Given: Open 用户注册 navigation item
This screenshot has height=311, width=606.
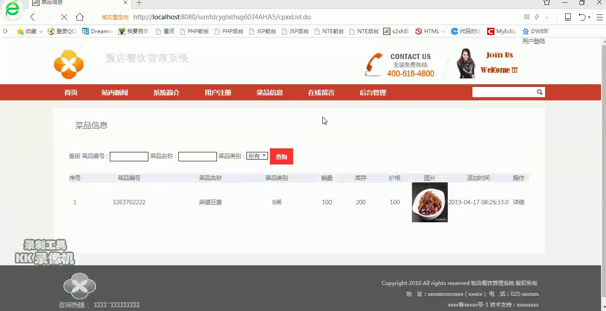Looking at the screenshot, I should [218, 93].
